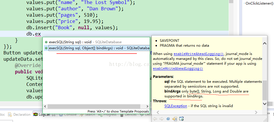
Task: Switch to the LogCat tab
Action: tap(44, 115)
